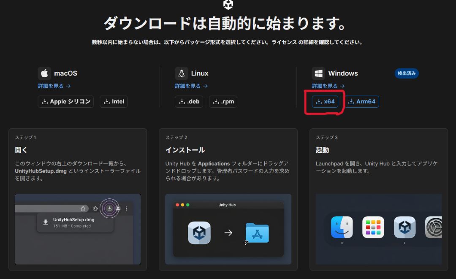456x279 pixels.
Task: Click the ステップ 1 label
Action: [25, 138]
